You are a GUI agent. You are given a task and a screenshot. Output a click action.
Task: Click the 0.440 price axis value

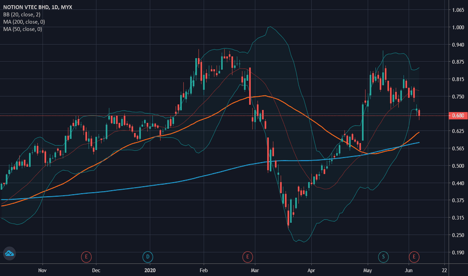tap(458, 183)
